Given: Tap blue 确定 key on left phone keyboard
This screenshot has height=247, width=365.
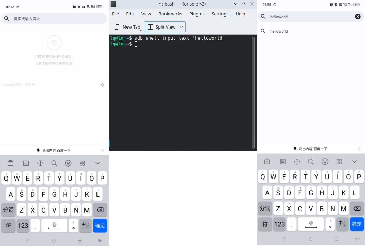Looking at the screenshot, I should (x=100, y=226).
